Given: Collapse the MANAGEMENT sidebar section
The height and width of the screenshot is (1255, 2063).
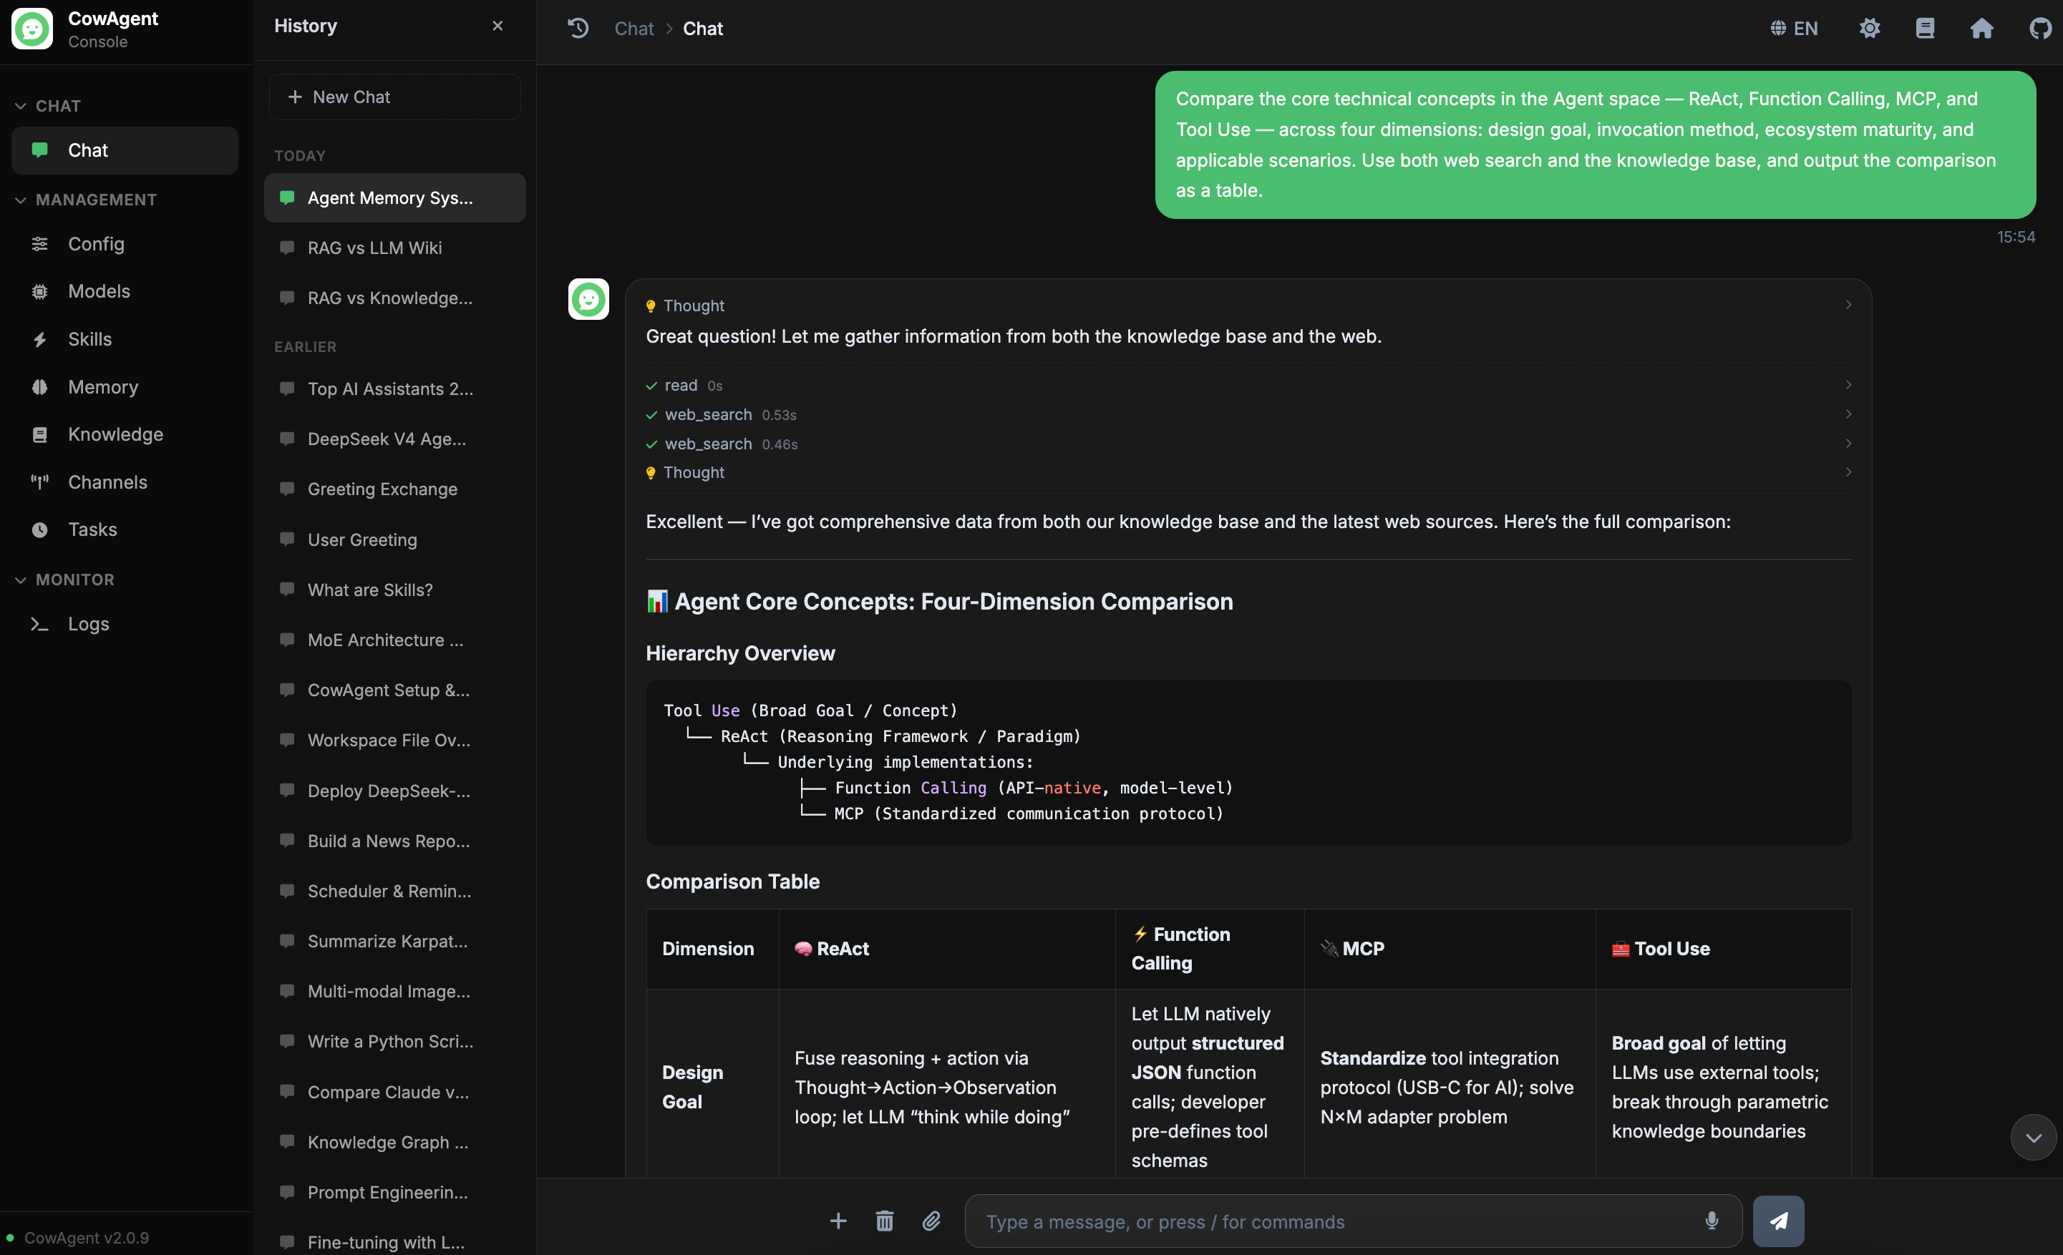Looking at the screenshot, I should 86,200.
